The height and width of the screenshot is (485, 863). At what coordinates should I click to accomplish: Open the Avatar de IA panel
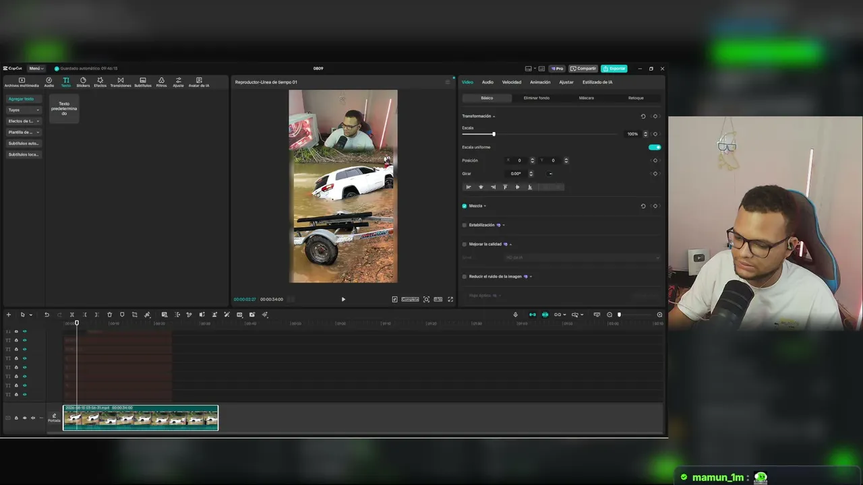199,82
